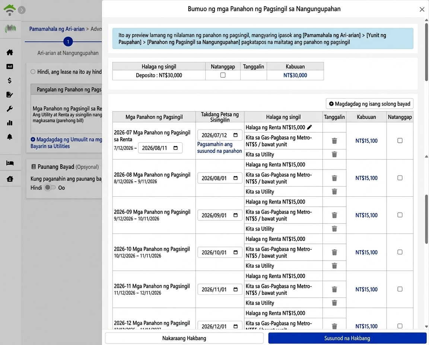
Task: Open calendar picker for 2026/10/01 due date
Action: [x=236, y=252]
